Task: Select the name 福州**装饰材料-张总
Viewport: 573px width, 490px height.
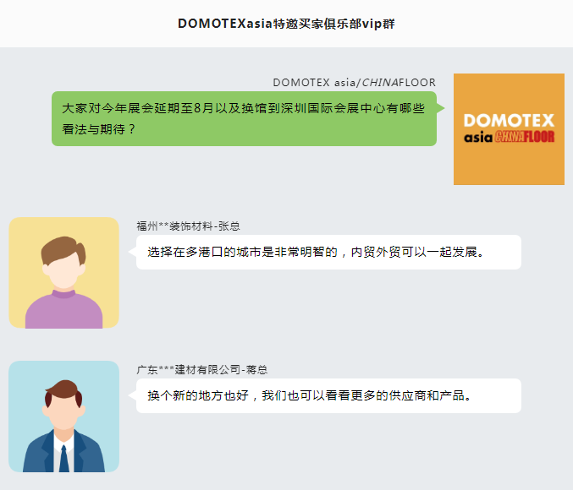Action: (188, 226)
